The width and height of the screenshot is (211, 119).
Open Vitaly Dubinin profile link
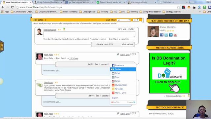pyautogui.click(x=50, y=29)
